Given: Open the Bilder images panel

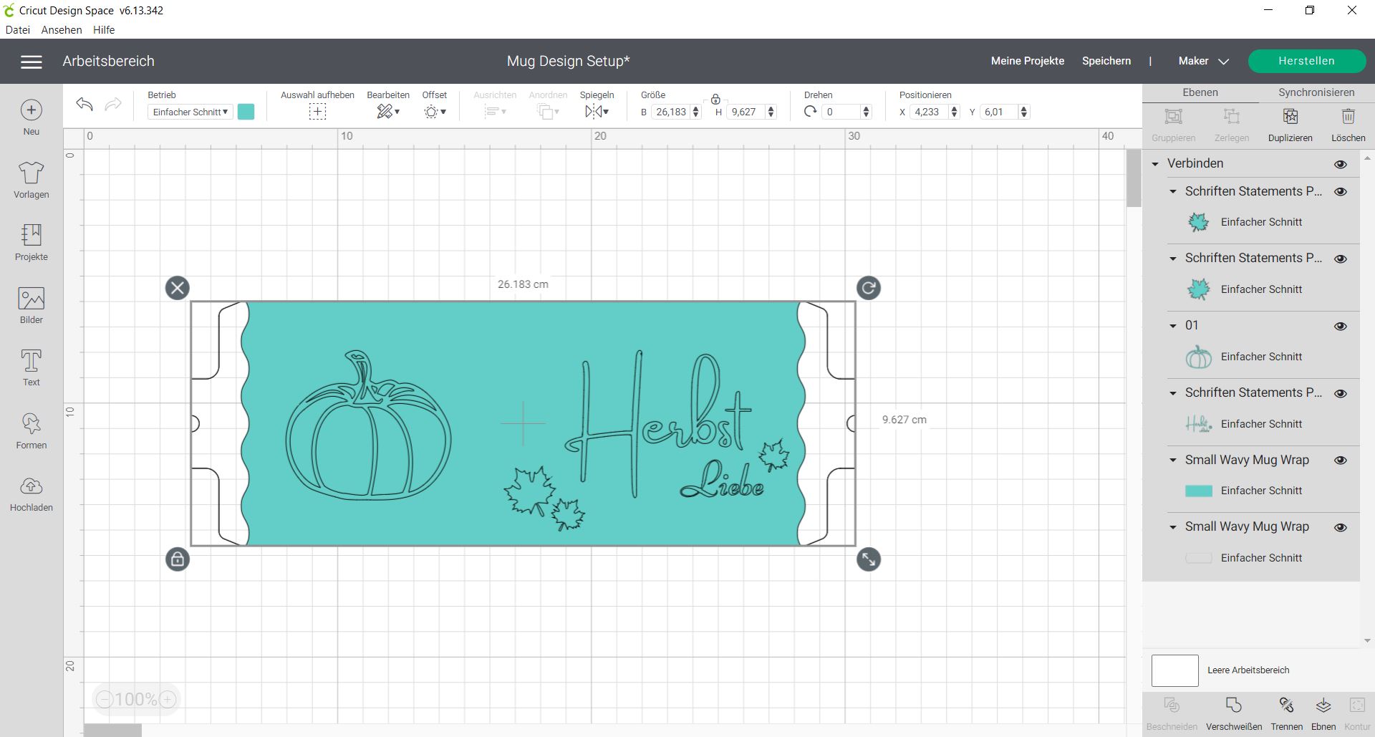Looking at the screenshot, I should pyautogui.click(x=31, y=305).
